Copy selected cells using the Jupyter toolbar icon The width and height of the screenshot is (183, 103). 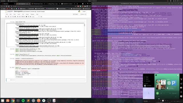pos(13,17)
